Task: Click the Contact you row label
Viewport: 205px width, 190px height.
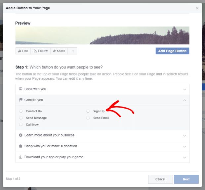Action: (x=34, y=100)
